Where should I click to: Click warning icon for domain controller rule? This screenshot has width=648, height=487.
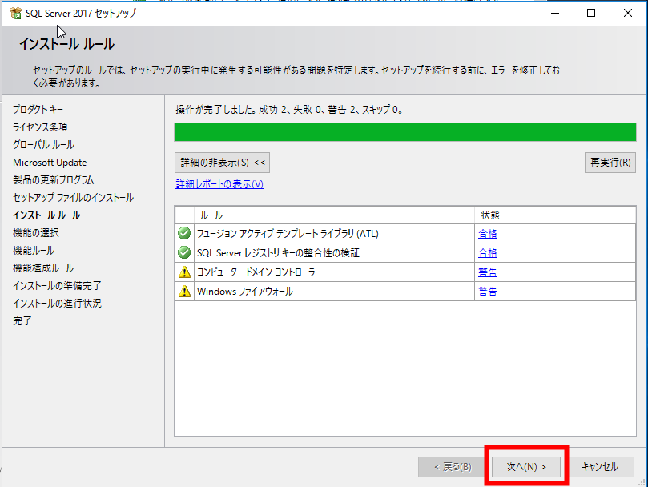click(184, 272)
